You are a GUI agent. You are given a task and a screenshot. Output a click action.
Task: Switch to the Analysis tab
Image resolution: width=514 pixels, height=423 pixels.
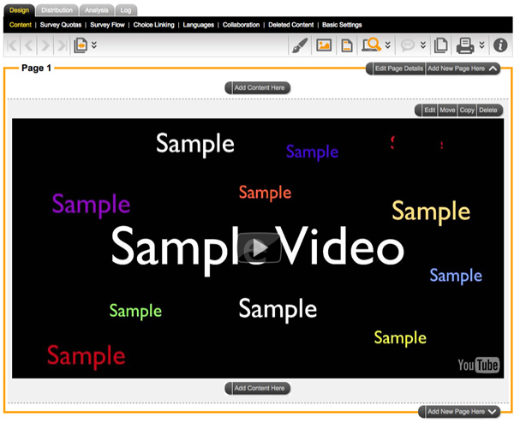(x=96, y=9)
